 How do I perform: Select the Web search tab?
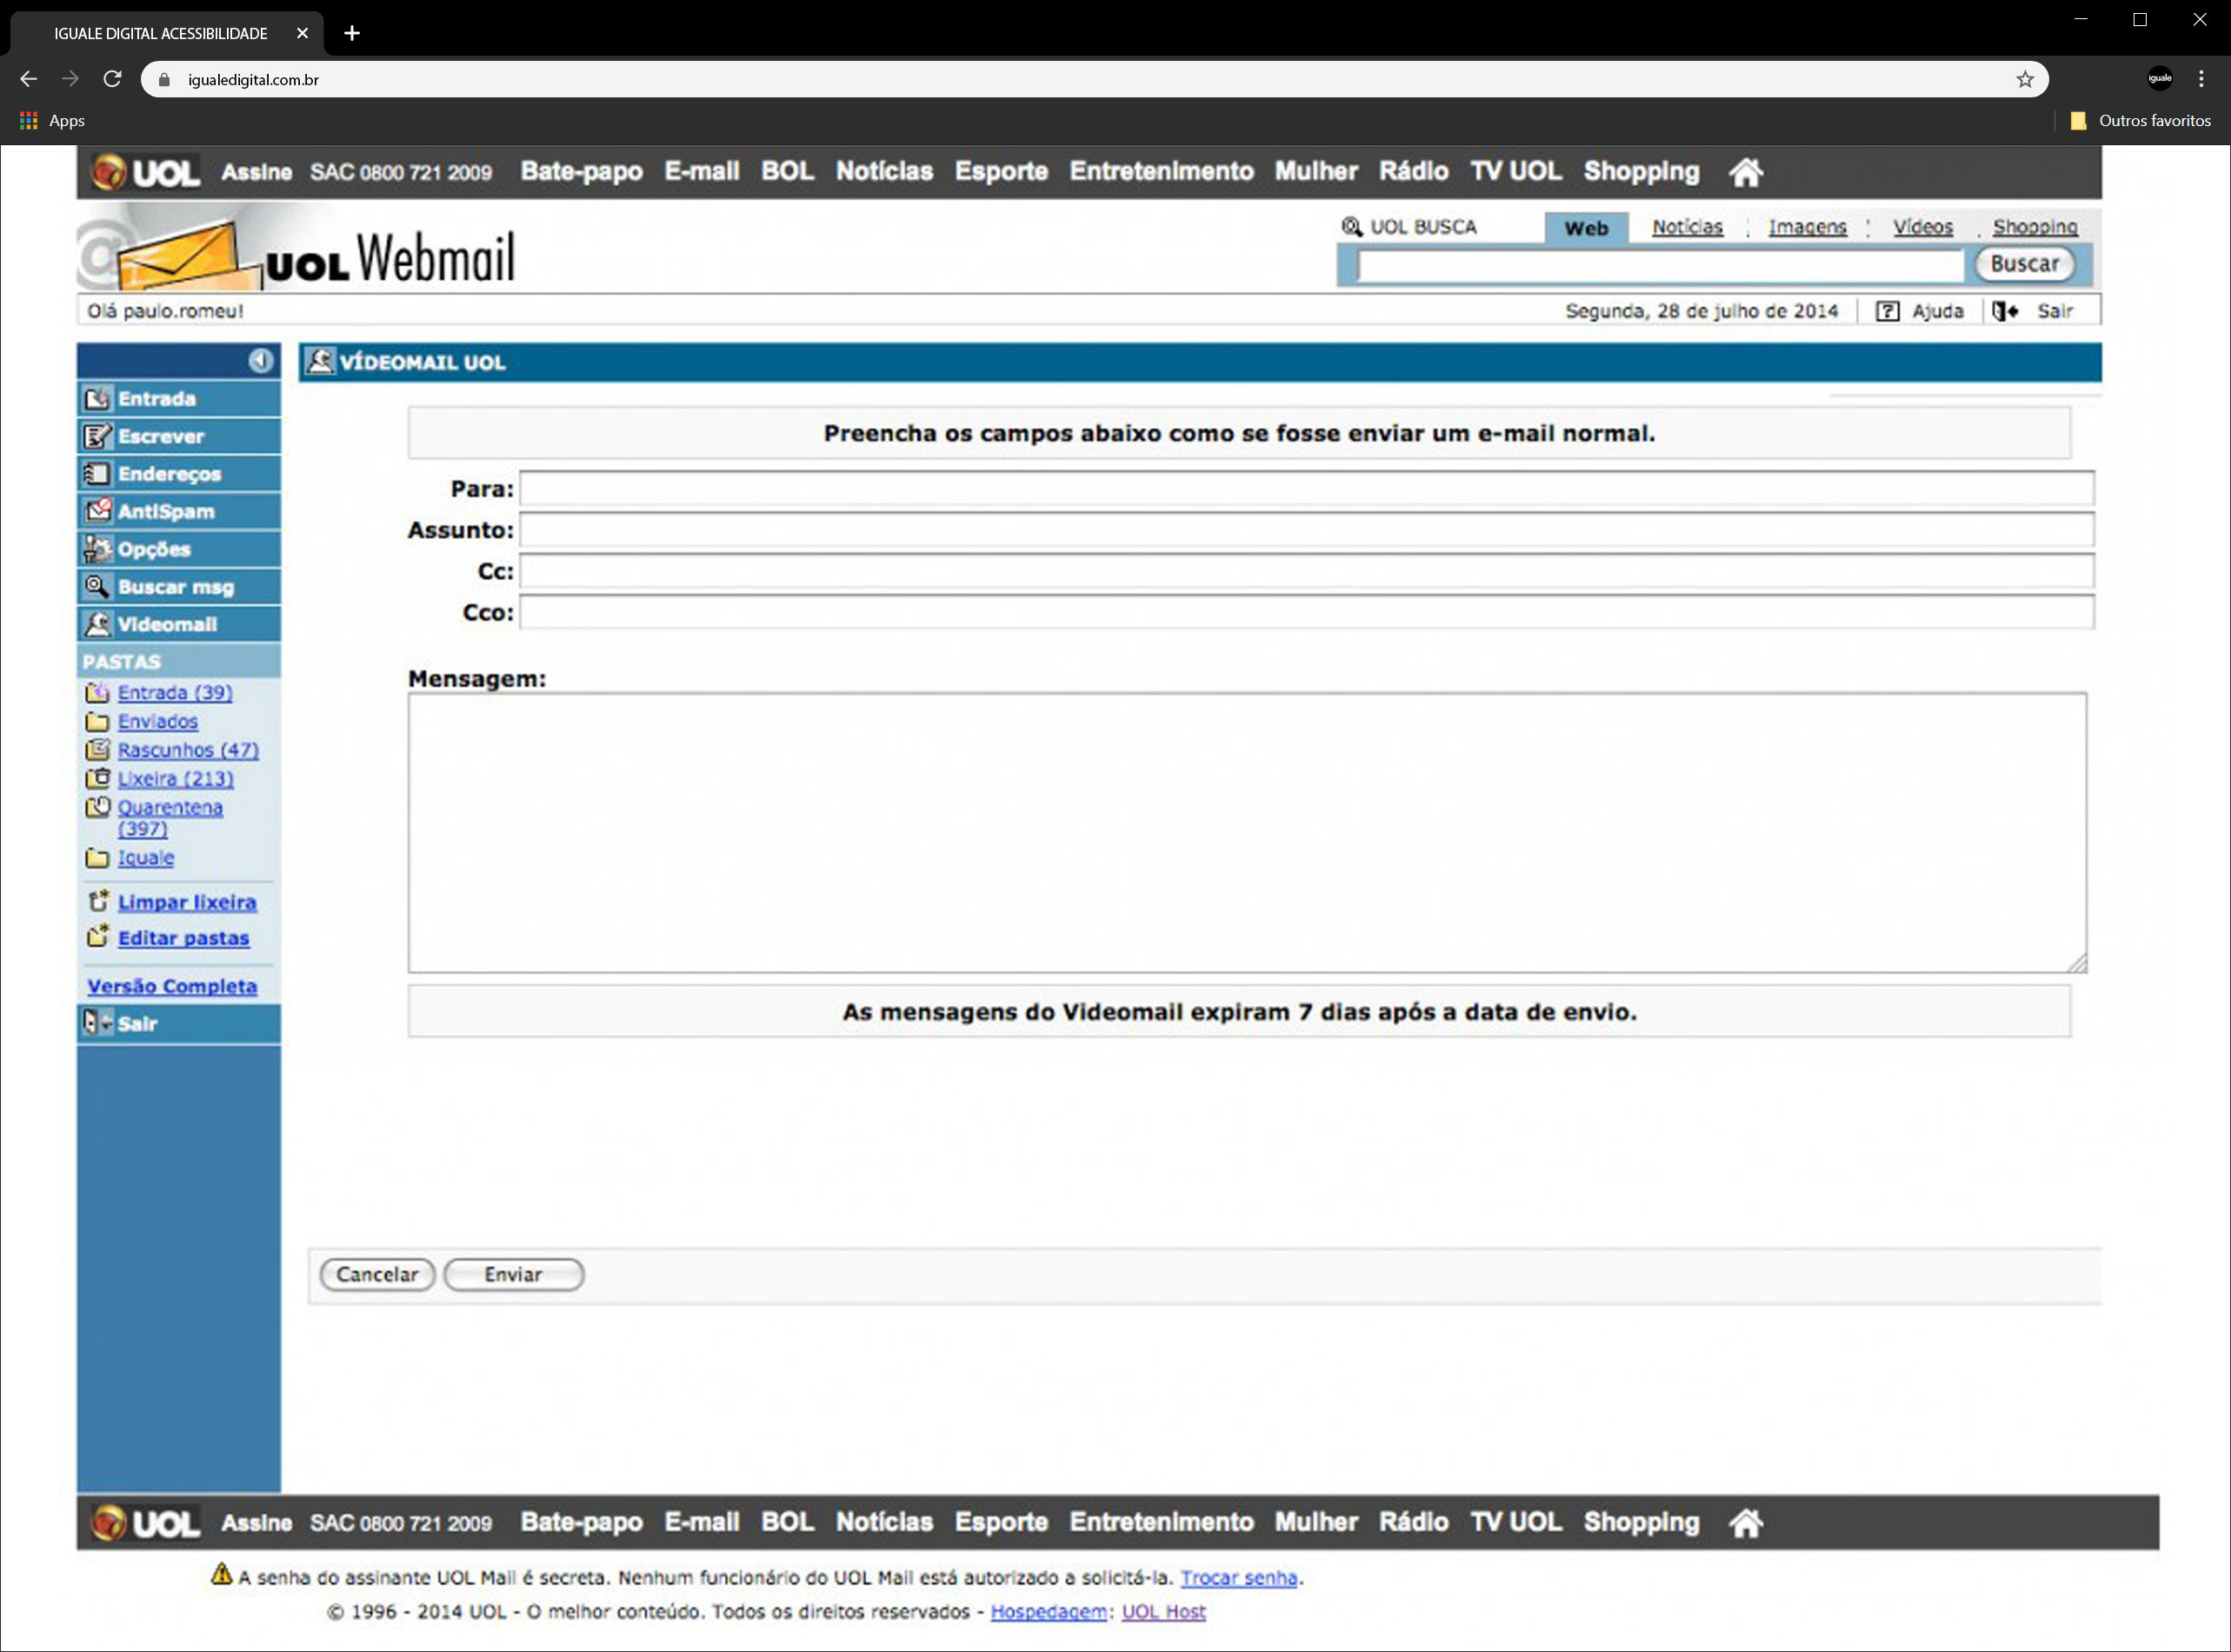click(1586, 228)
